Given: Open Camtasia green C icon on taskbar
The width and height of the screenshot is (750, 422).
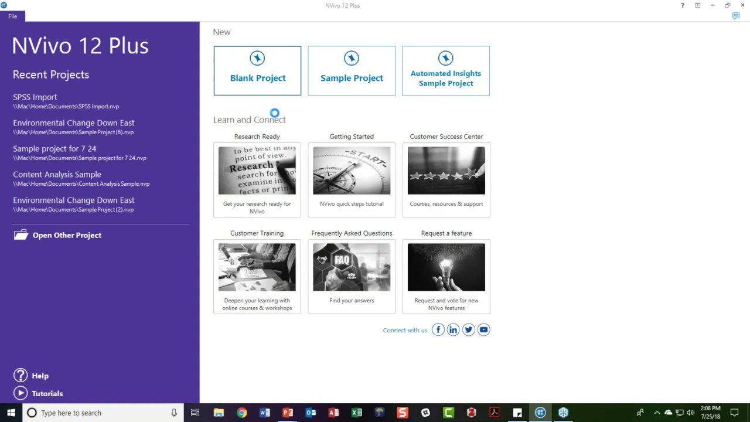Looking at the screenshot, I should pyautogui.click(x=448, y=413).
